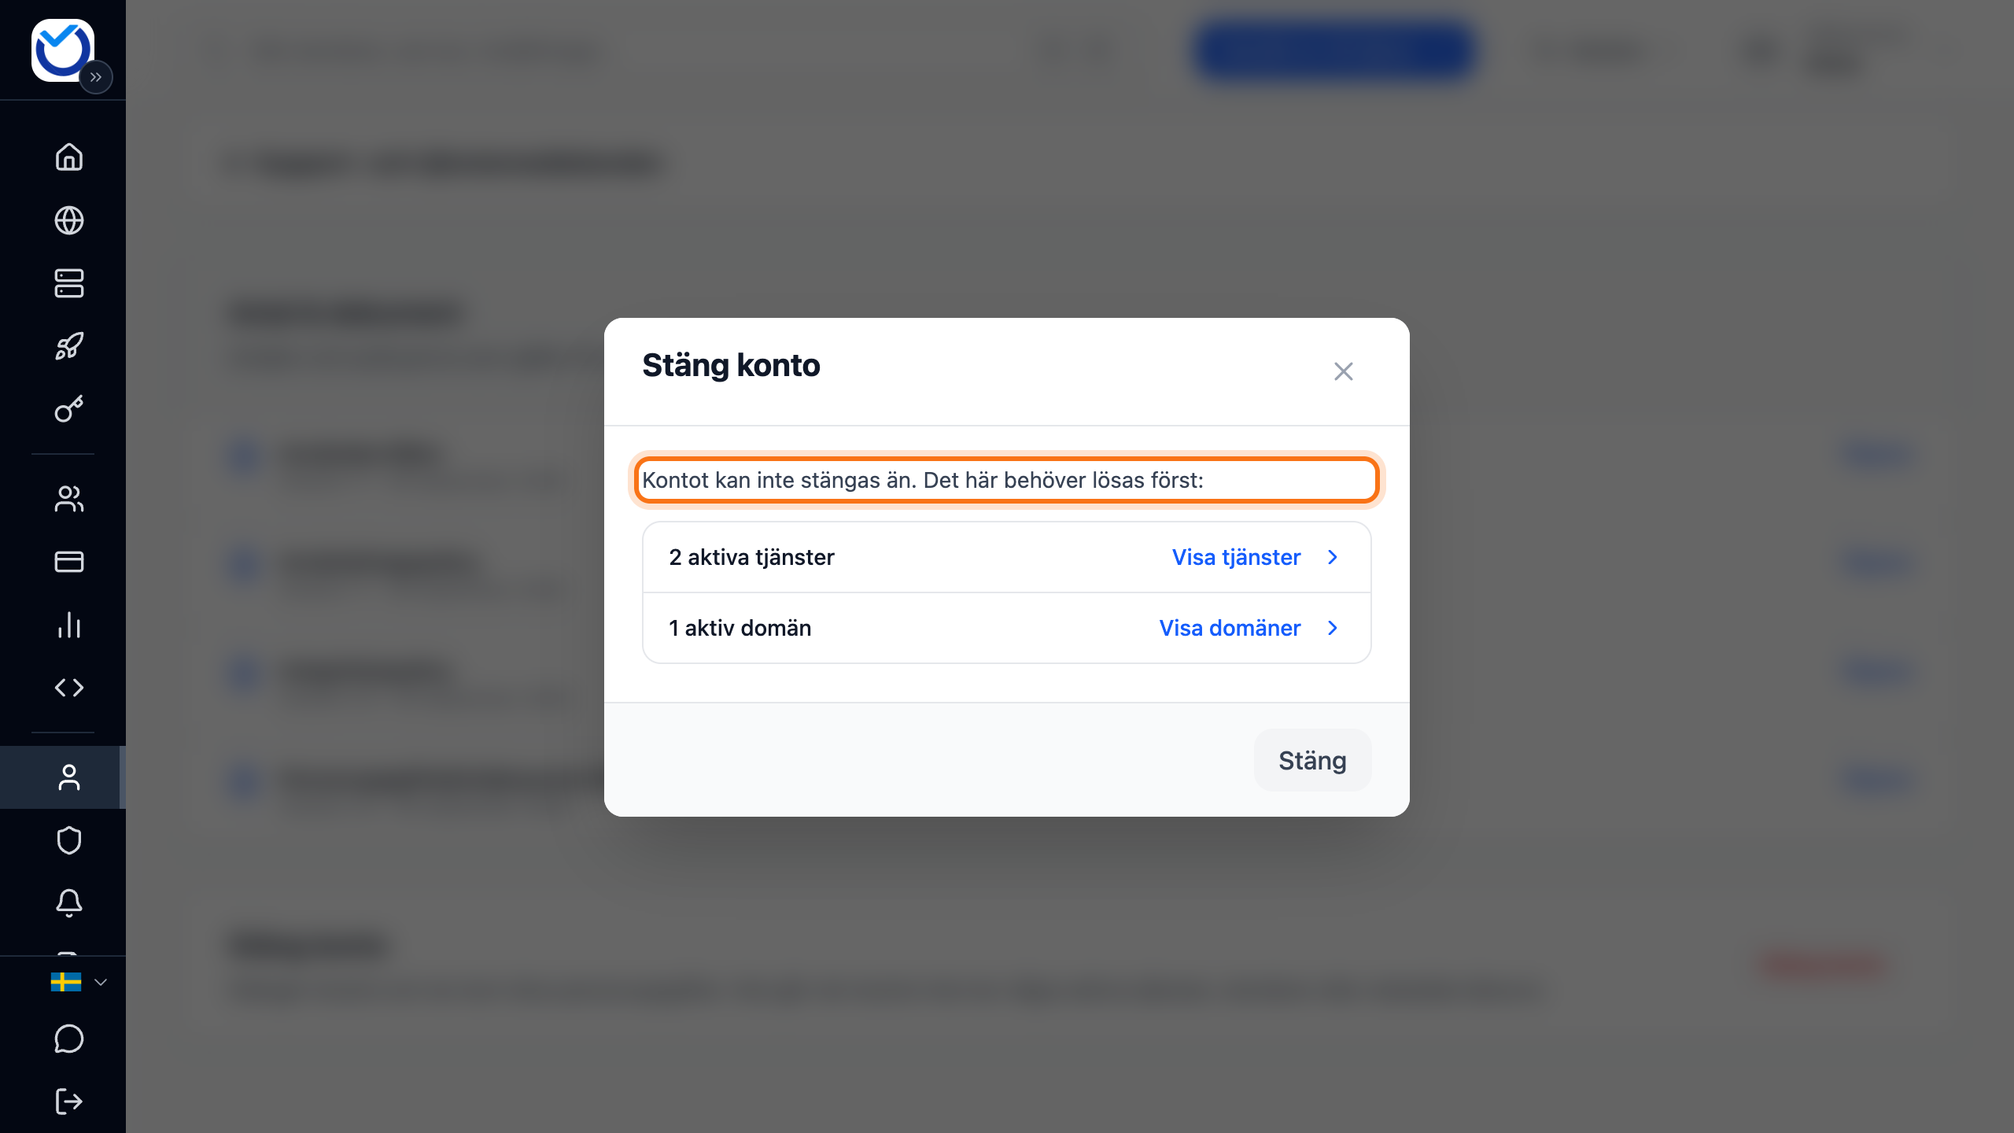
Task: Open the bell notifications icon
Action: (x=69, y=903)
